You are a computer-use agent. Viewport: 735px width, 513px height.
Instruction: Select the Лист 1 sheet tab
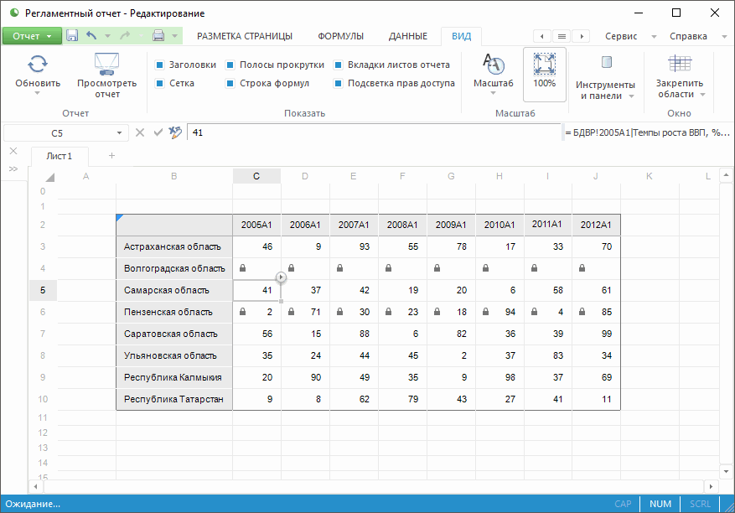coord(59,156)
